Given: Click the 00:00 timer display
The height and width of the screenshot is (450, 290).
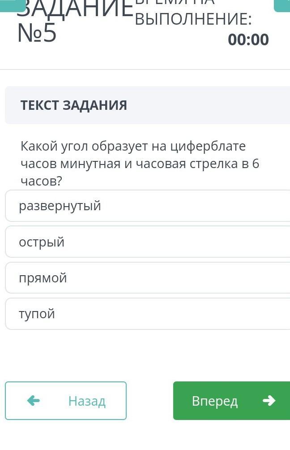Looking at the screenshot, I should tap(248, 39).
